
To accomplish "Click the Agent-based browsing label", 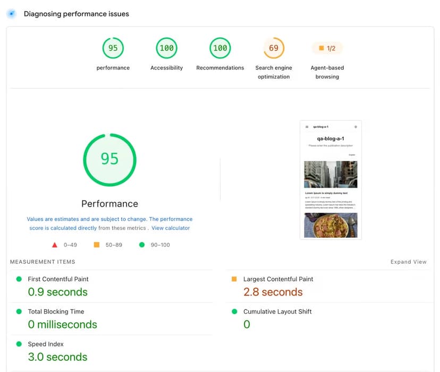I will tap(327, 72).
